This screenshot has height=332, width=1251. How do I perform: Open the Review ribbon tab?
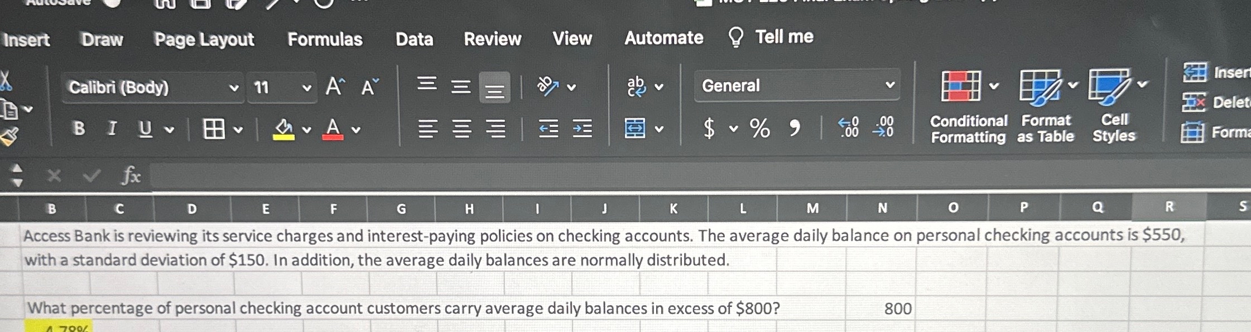pyautogui.click(x=493, y=38)
